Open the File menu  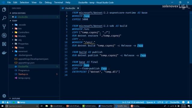9,2
